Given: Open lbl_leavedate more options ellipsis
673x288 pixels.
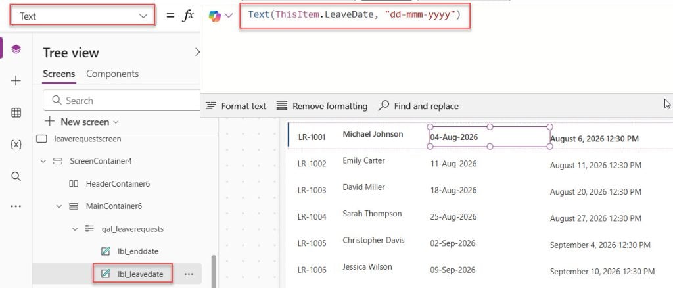Looking at the screenshot, I should 189,274.
